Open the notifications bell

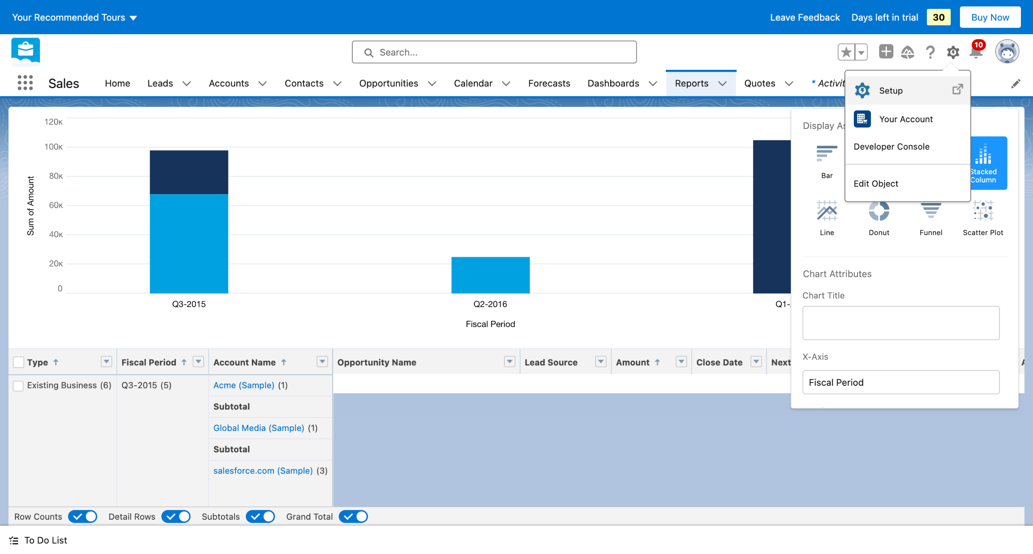point(976,52)
